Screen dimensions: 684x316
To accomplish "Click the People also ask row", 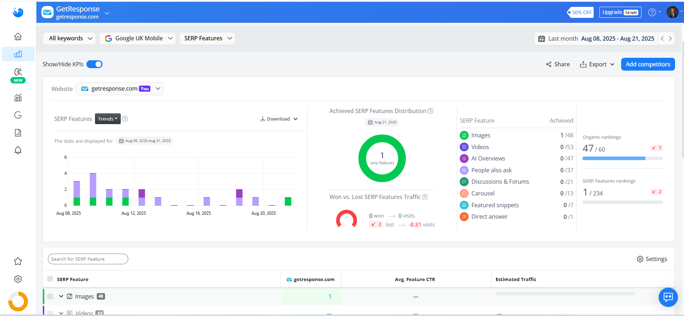I will point(516,170).
